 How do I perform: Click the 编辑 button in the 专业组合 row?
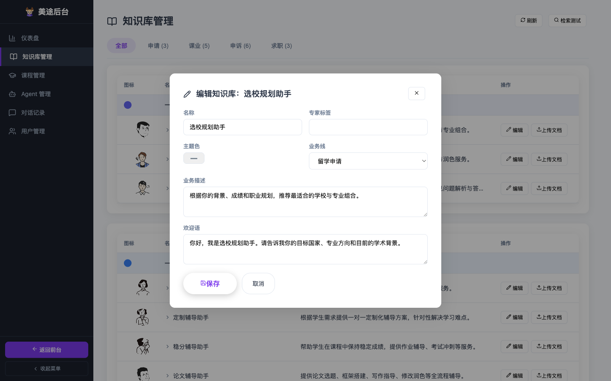click(515, 130)
